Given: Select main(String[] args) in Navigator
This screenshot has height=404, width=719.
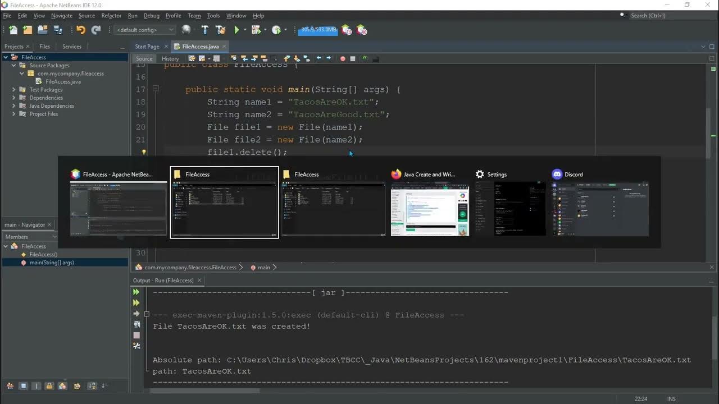Looking at the screenshot, I should pos(52,263).
